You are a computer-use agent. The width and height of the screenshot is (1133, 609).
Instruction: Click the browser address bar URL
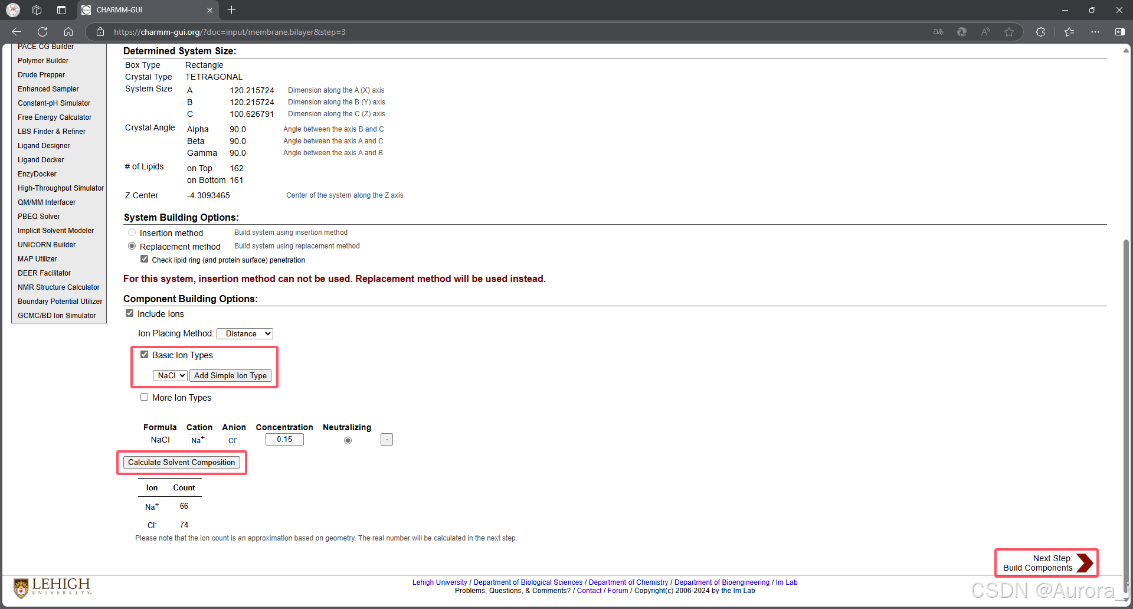[230, 32]
